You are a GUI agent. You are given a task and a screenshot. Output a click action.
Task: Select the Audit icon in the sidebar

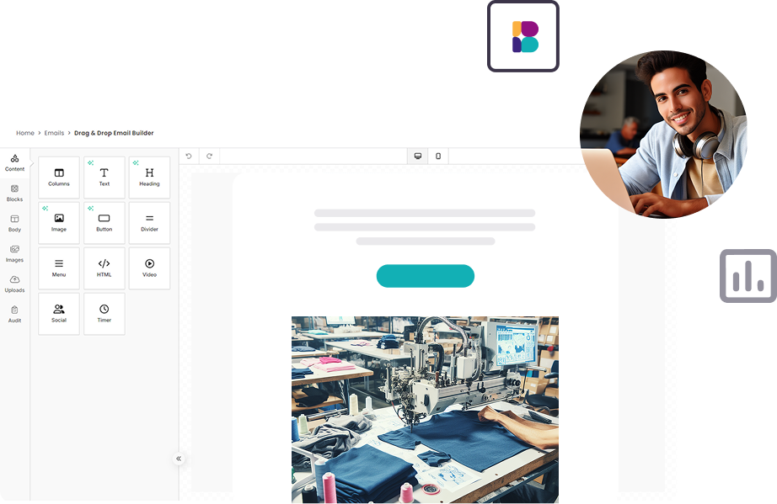pos(14,314)
